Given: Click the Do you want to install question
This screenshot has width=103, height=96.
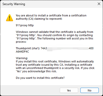Looking at the screenshot, I should 40,78.
